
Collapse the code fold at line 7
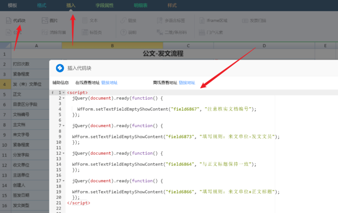coord(64,126)
